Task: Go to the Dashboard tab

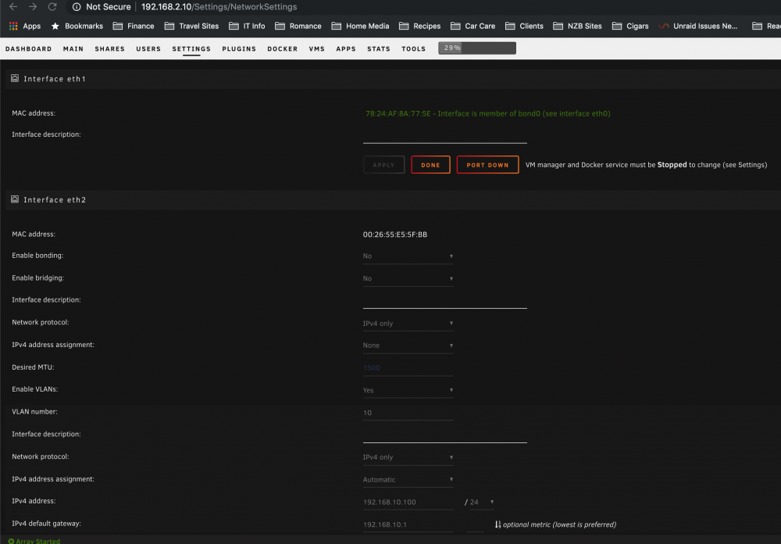Action: pyautogui.click(x=28, y=49)
